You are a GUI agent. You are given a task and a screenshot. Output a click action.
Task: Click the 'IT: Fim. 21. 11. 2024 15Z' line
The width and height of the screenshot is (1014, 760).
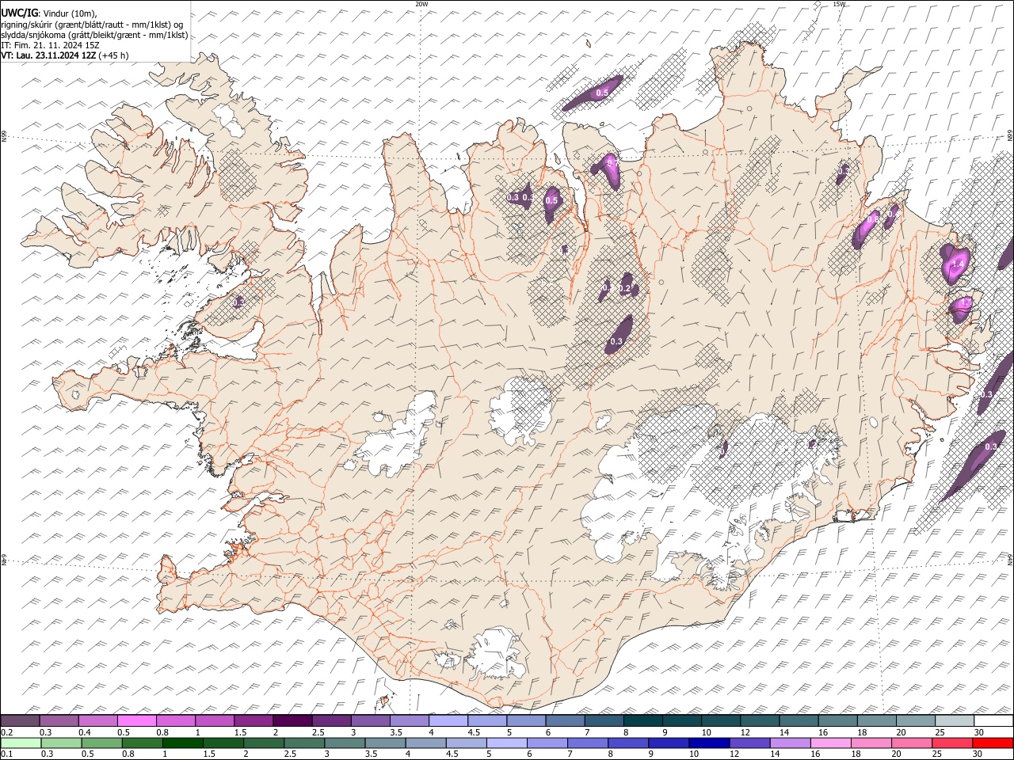(50, 45)
